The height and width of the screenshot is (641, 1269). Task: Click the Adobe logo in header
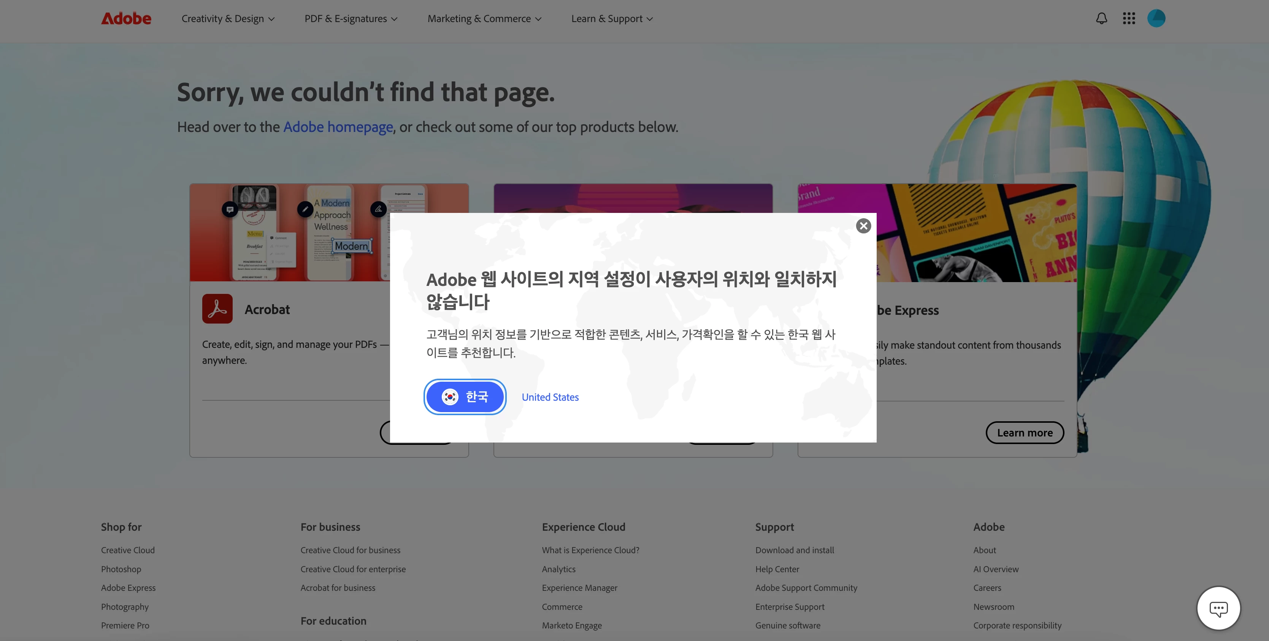pos(126,19)
